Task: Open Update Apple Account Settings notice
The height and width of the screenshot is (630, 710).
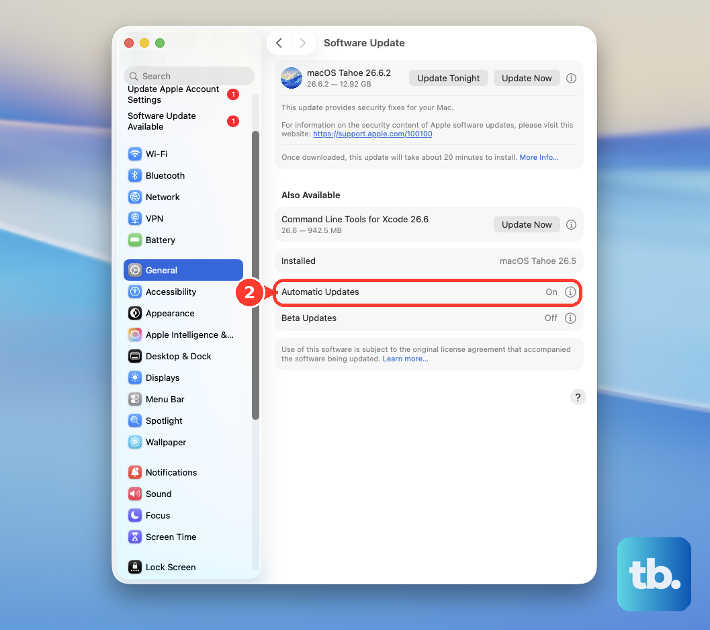Action: point(183,94)
